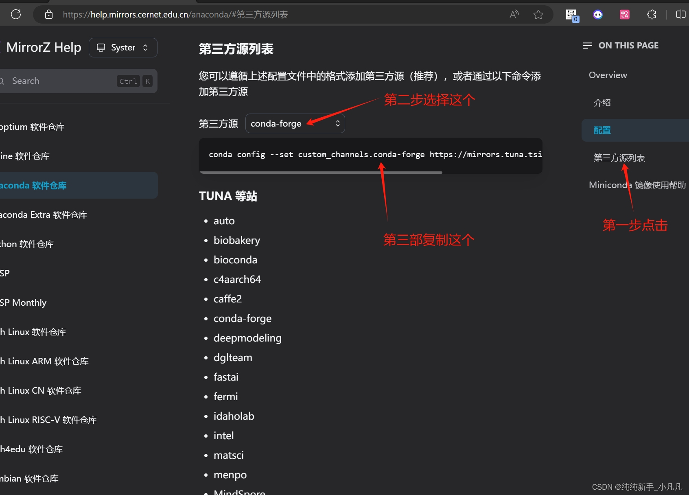Click the auto list entry

point(224,221)
